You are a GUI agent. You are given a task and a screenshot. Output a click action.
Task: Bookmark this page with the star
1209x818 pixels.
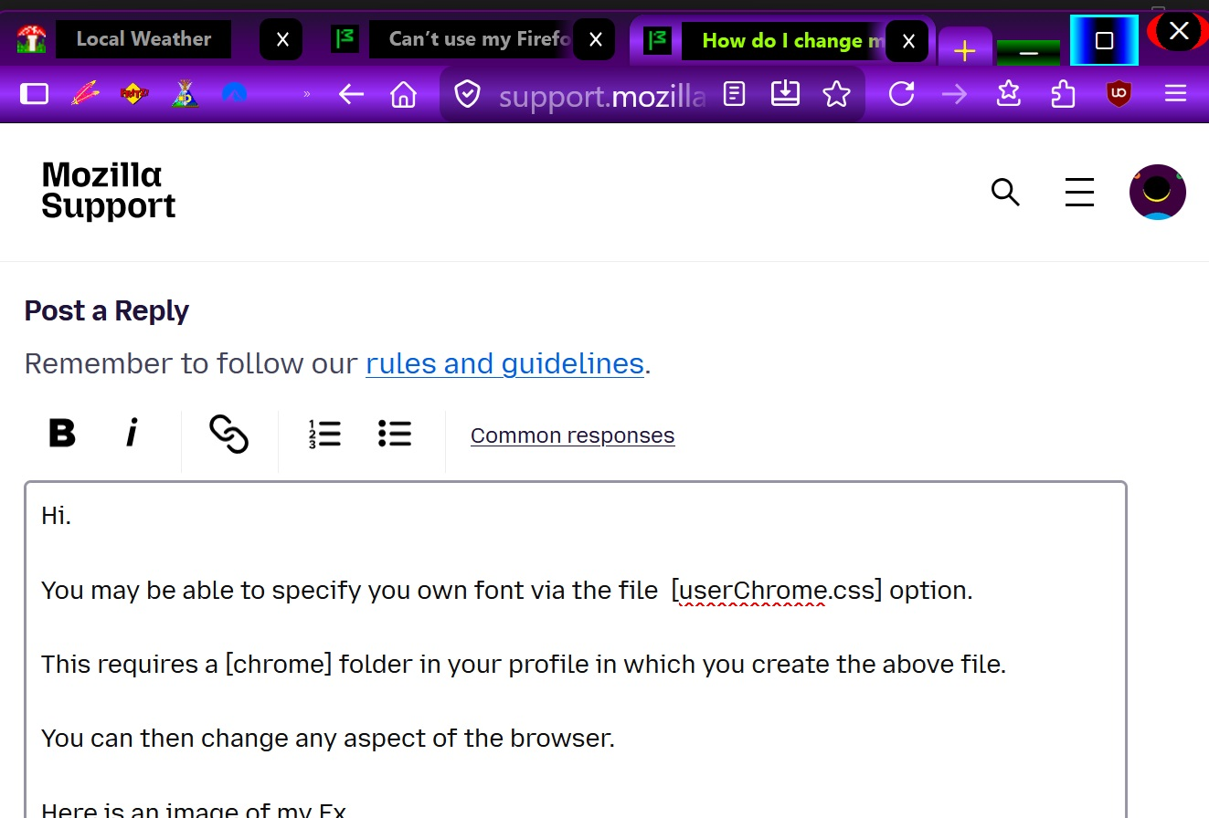(837, 93)
